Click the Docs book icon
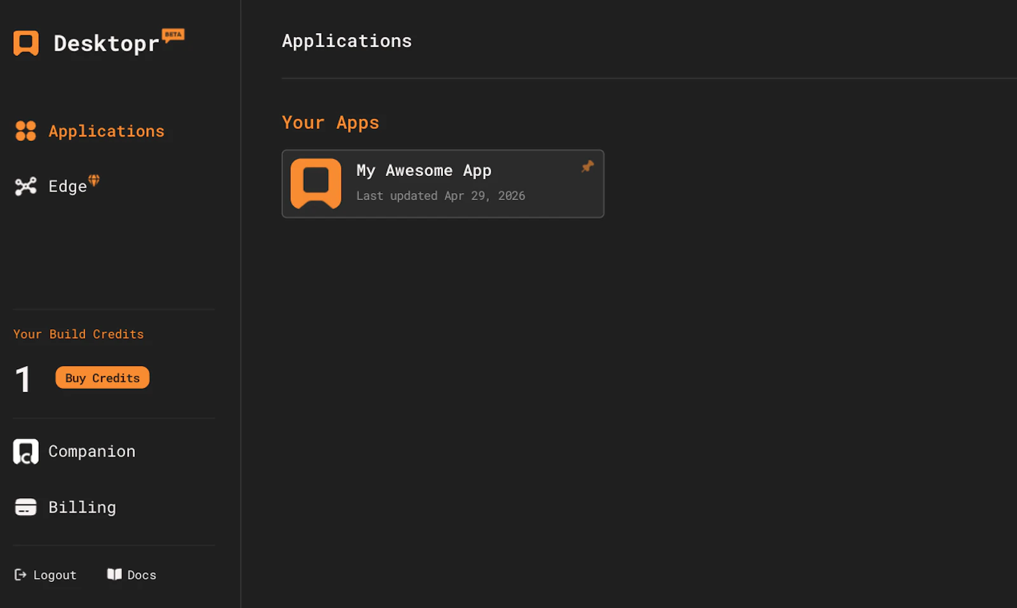 point(114,574)
